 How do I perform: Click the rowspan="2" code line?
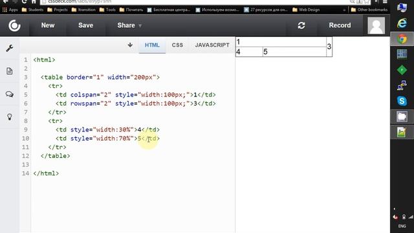coord(135,104)
